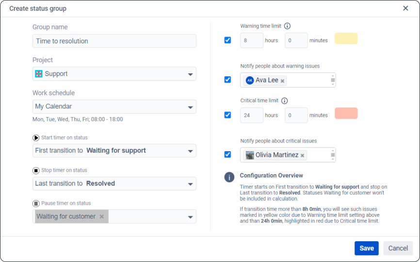Click the critical notification list scrollbar
420x262 pixels.
333,155
